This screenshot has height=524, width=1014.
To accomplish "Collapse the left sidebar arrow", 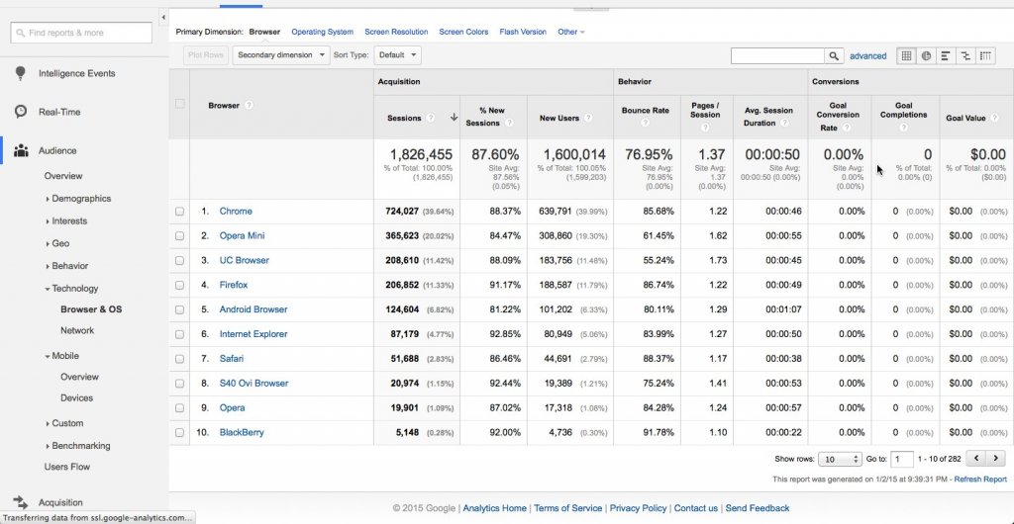I will tap(163, 18).
